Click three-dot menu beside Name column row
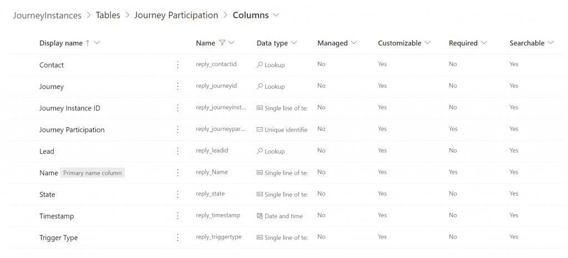Viewport: 568px width, 258px height. pos(177,173)
